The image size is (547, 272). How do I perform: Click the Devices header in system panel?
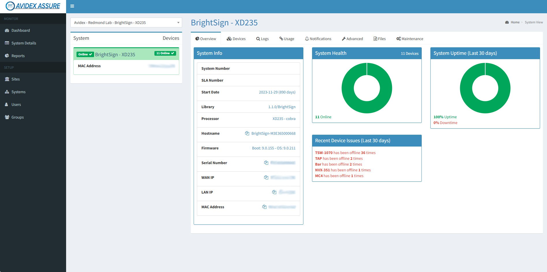[x=171, y=38]
